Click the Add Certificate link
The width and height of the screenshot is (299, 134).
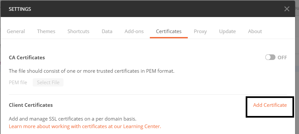pyautogui.click(x=270, y=105)
